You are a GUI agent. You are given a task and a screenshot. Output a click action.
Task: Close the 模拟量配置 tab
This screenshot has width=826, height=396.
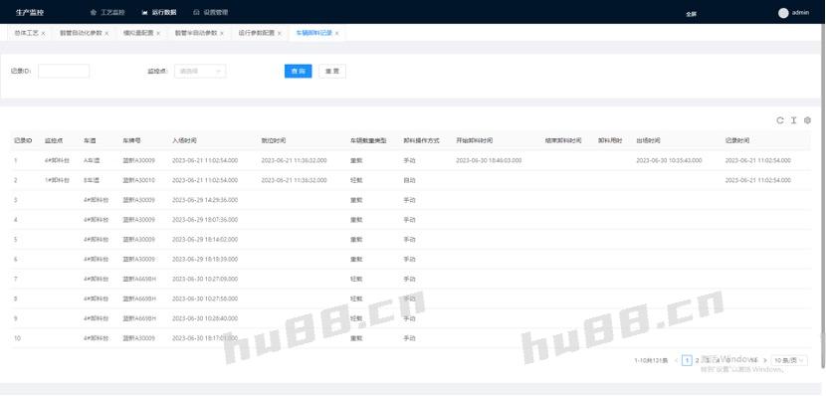(x=158, y=33)
